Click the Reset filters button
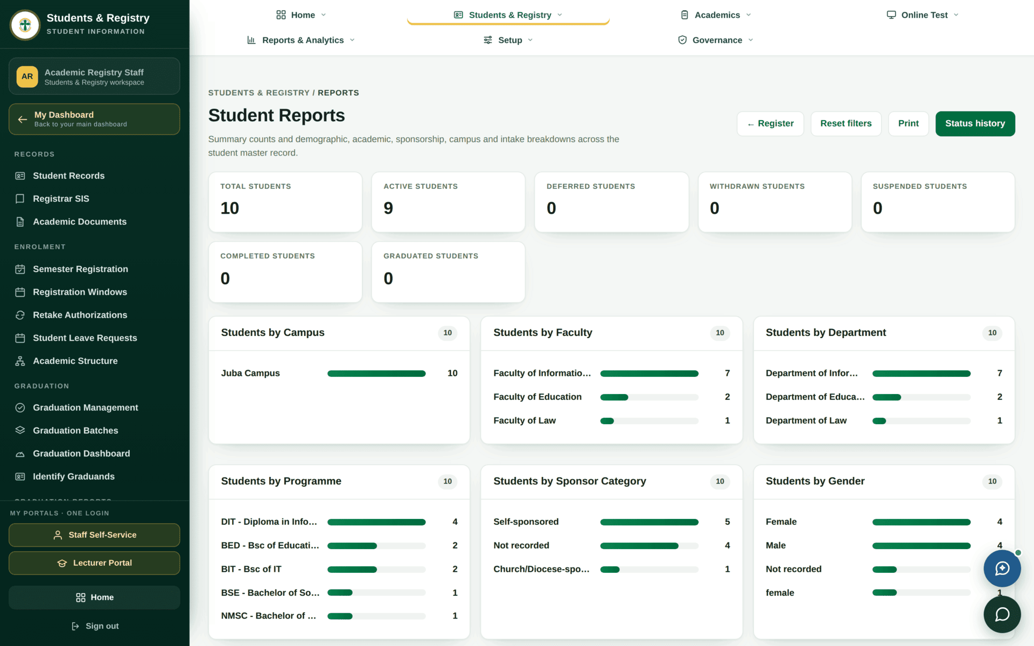Screen dimensions: 1034x646 [846, 124]
